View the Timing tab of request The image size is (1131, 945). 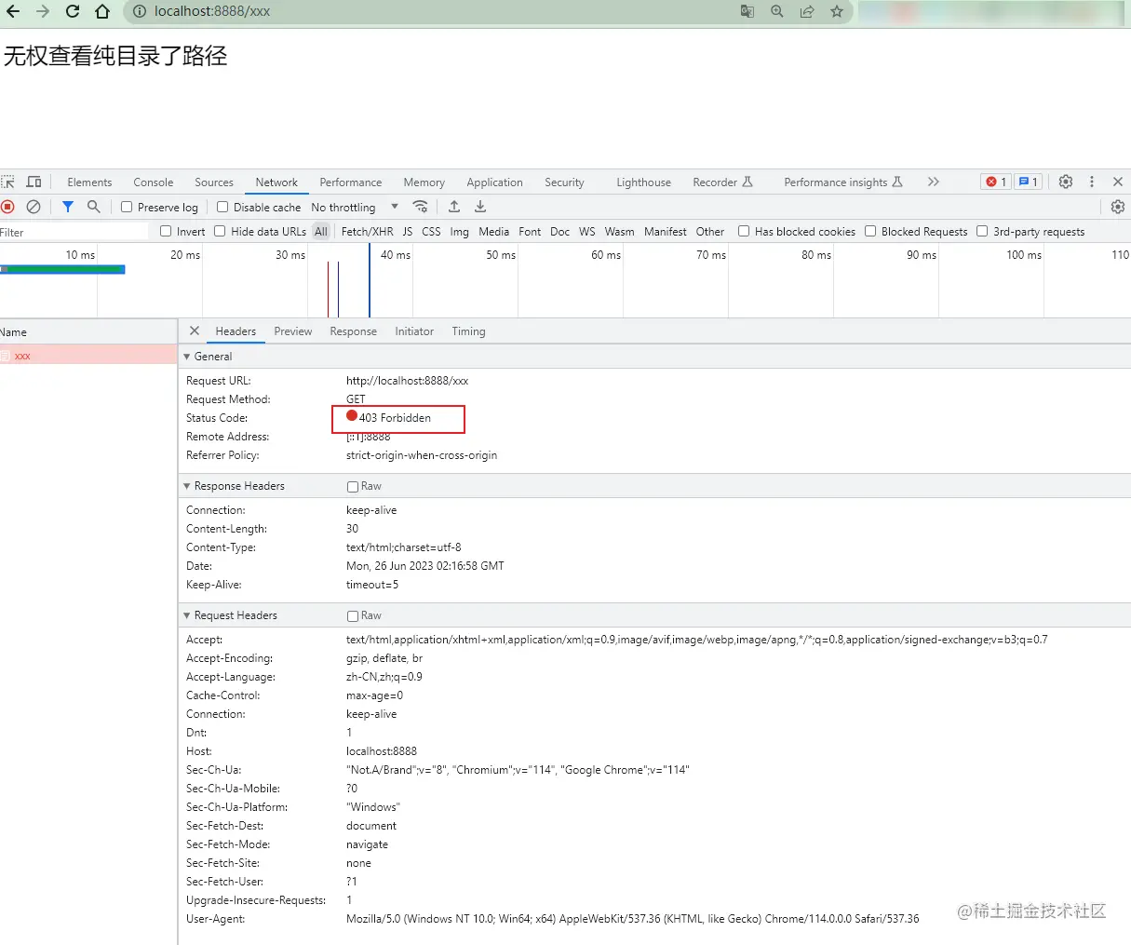pyautogui.click(x=468, y=331)
